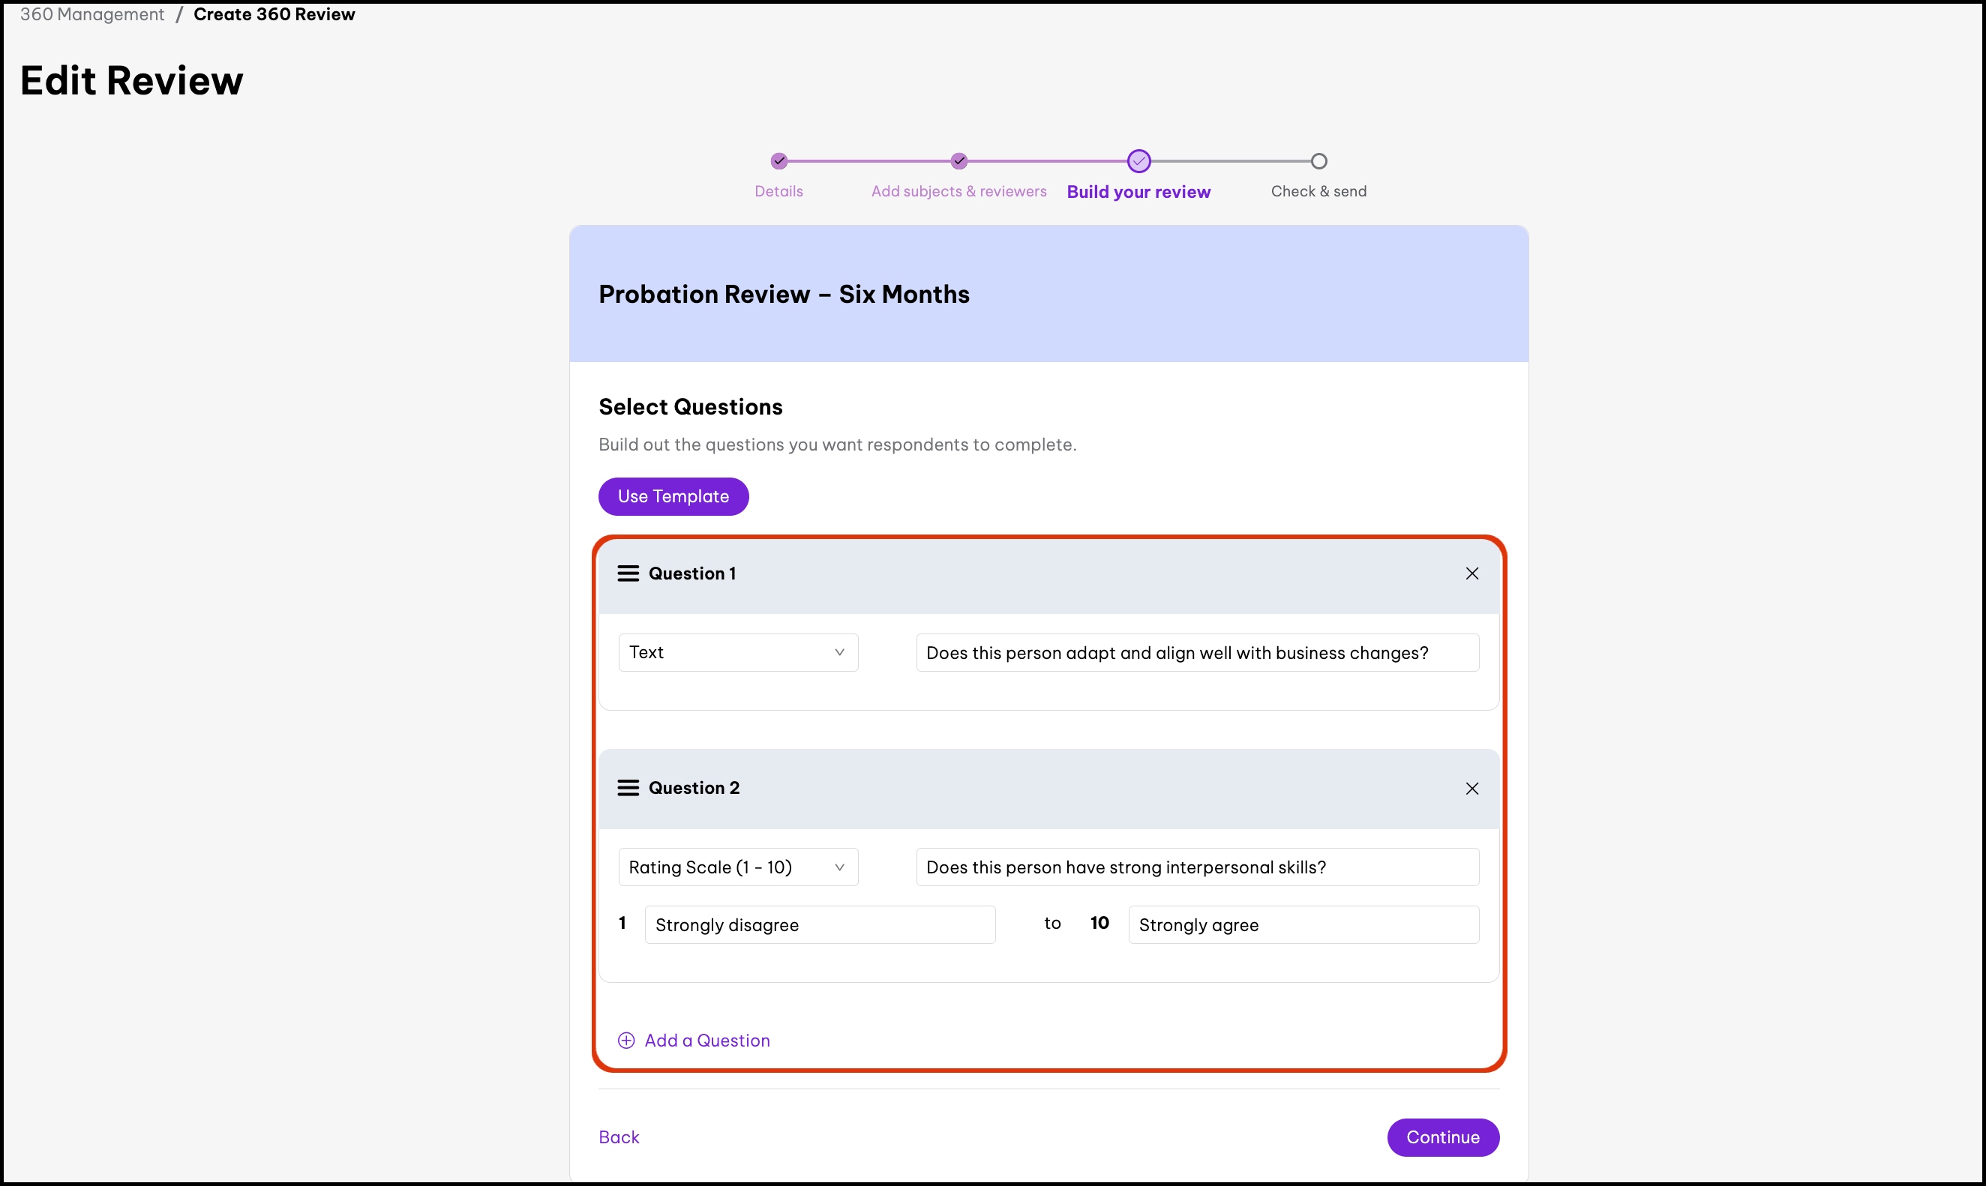The width and height of the screenshot is (1986, 1186).
Task: Click the Build your review step circle
Action: 1138,161
